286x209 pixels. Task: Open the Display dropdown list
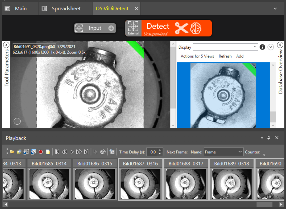[255, 47]
